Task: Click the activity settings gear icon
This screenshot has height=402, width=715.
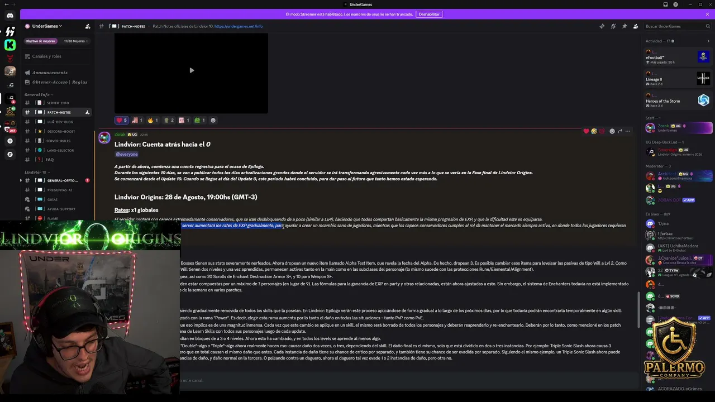Action: [673, 41]
